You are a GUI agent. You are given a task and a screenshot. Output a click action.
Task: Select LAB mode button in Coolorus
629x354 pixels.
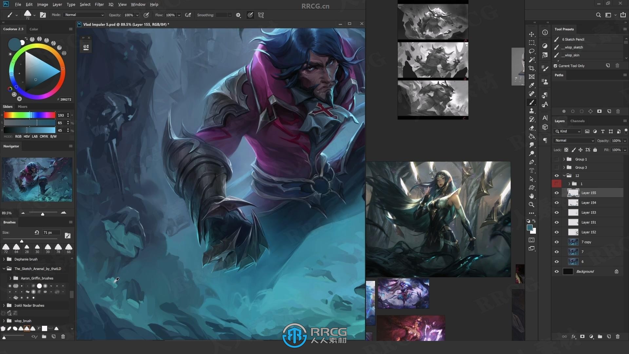(x=35, y=137)
